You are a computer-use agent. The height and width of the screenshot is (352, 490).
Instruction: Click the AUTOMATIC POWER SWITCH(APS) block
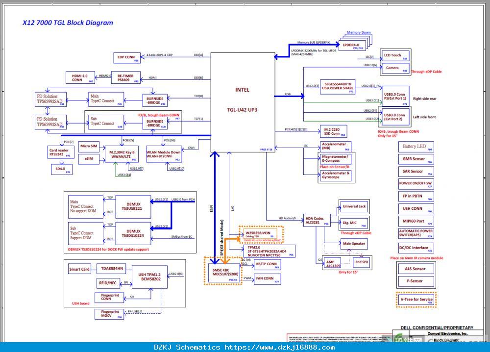tap(416, 233)
